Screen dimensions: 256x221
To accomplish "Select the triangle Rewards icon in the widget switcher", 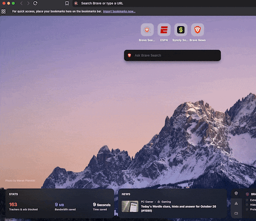I will (x=236, y=203).
